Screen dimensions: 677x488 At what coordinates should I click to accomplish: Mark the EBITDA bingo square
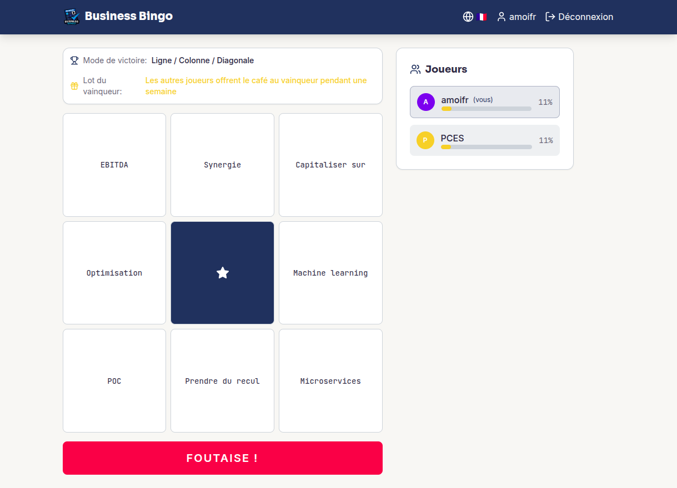tap(114, 165)
